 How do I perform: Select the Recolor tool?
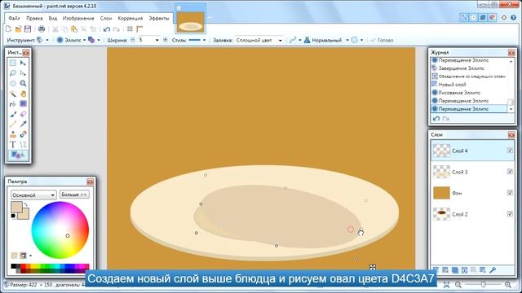point(23,134)
